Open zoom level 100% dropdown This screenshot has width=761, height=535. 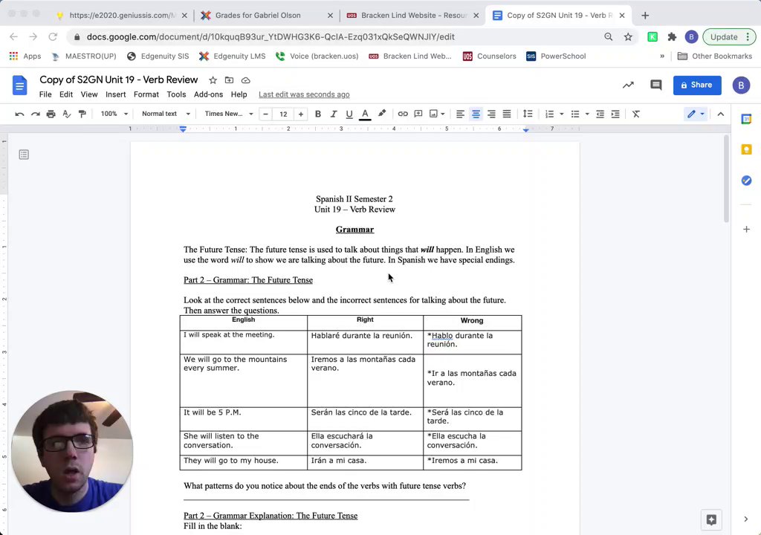[114, 114]
